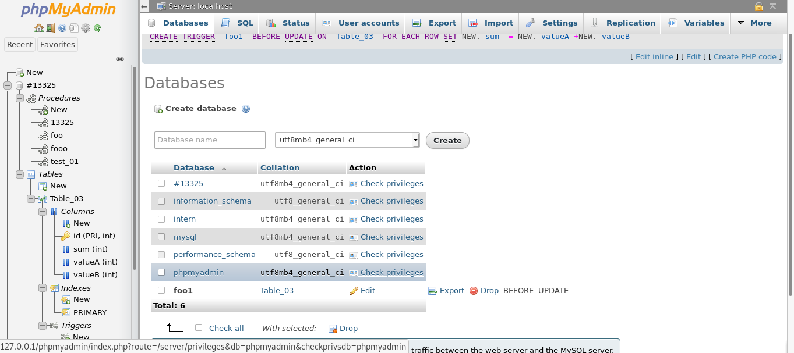Screen dimensions: 794x353
Task: Open the Replication tab
Action: tap(623, 23)
